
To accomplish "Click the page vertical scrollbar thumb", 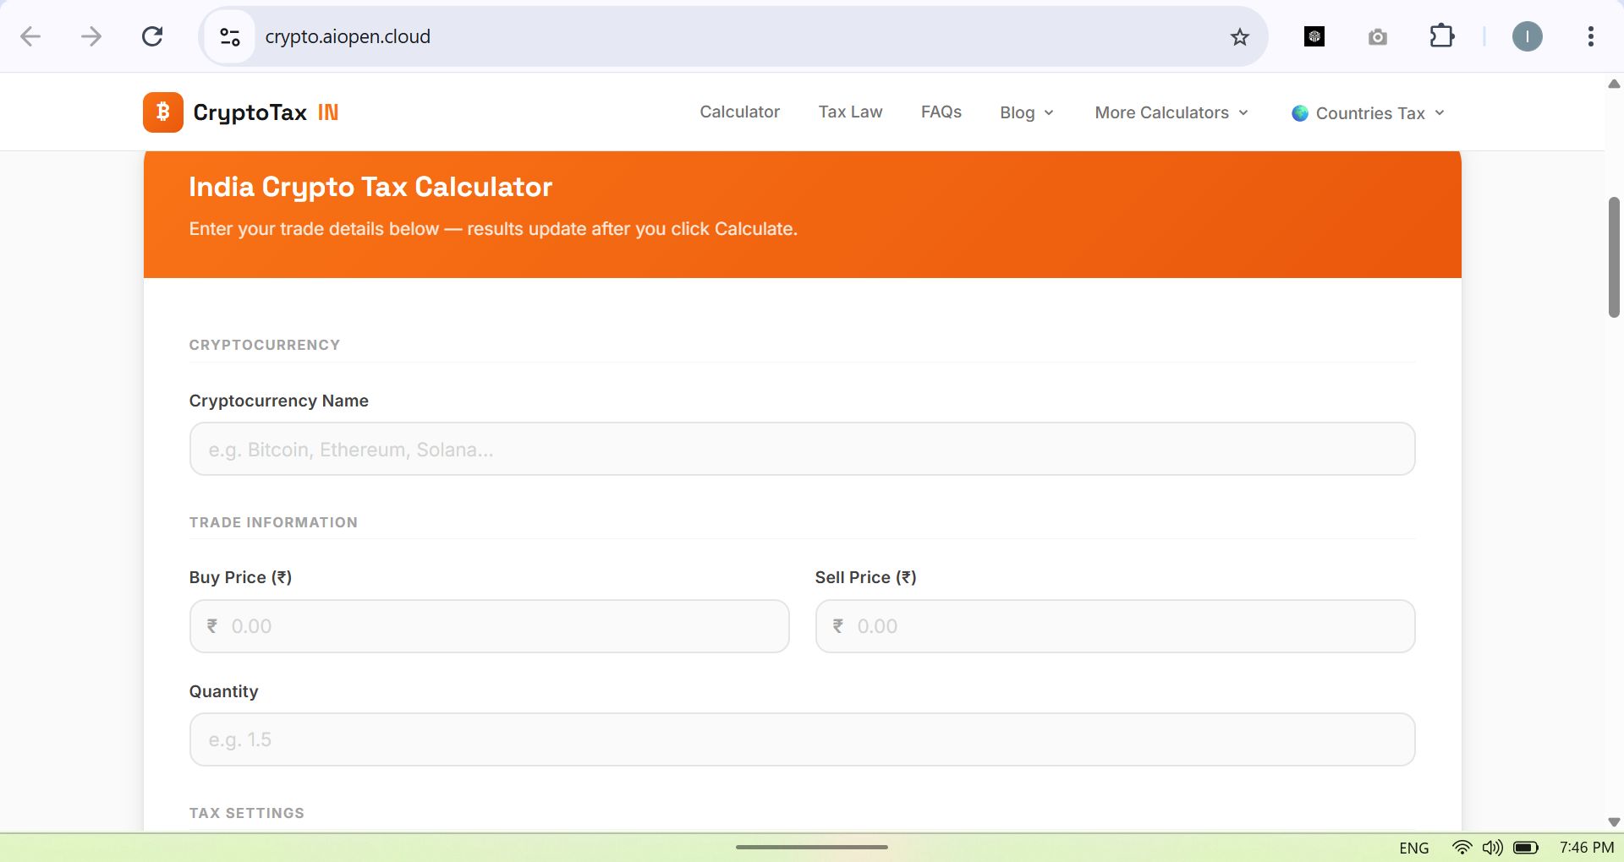I will (1614, 257).
